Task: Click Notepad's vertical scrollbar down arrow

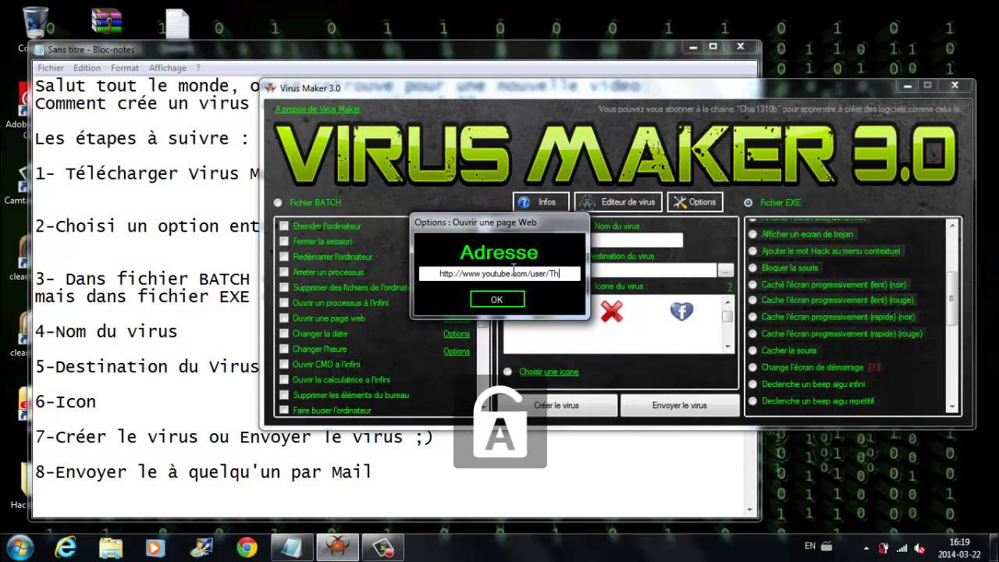Action: pos(751,511)
